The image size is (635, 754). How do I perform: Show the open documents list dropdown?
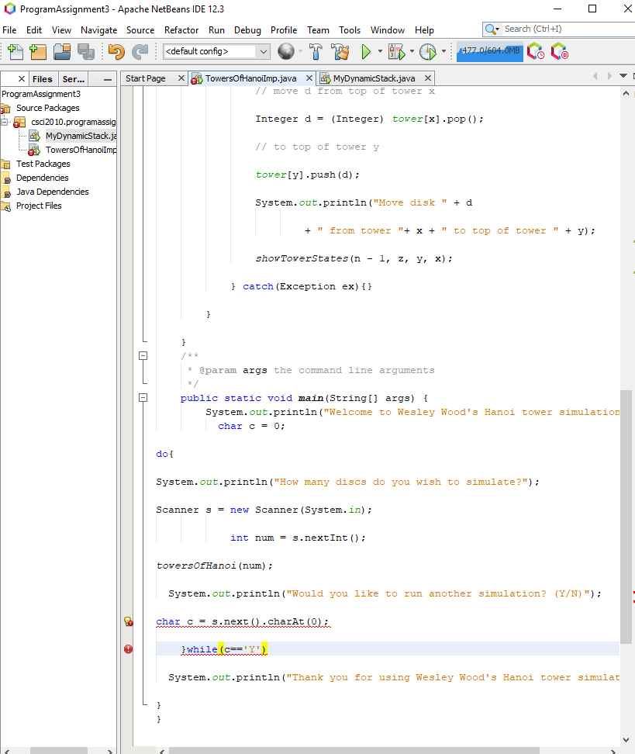(x=623, y=76)
